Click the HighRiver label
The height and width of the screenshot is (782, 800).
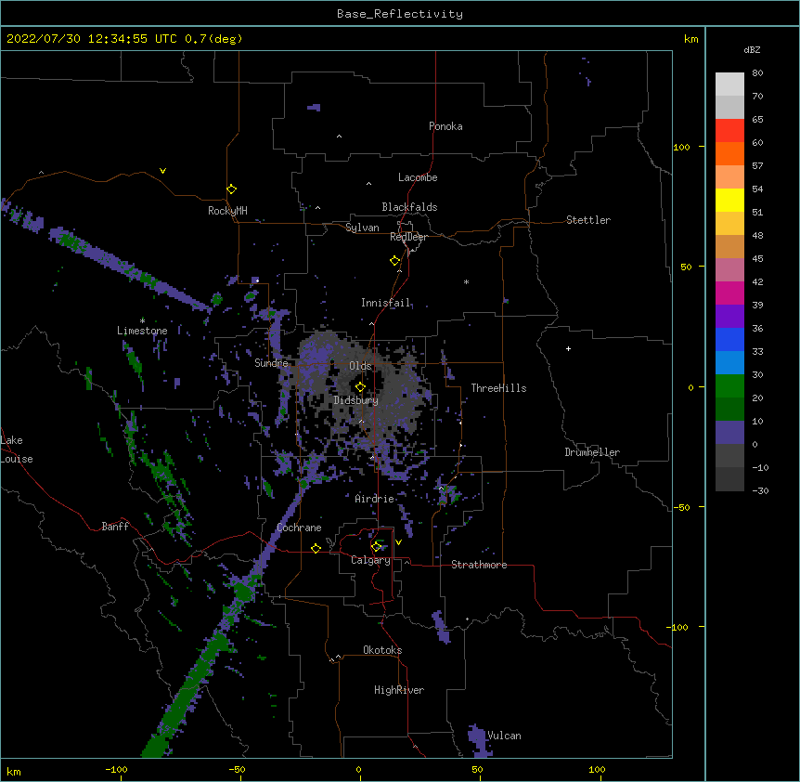[399, 690]
